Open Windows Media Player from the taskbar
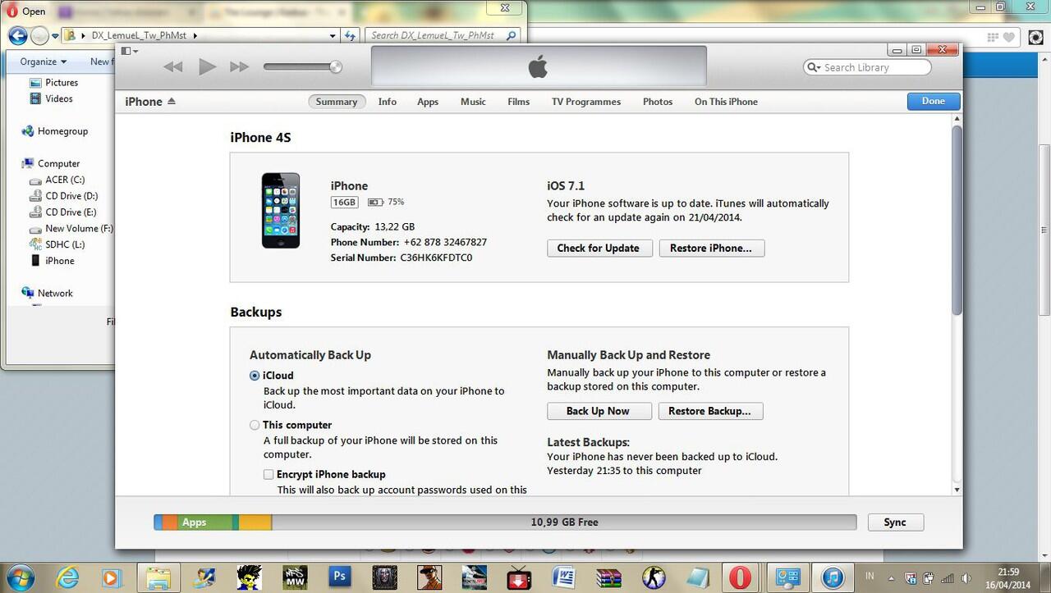Viewport: 1051px width, 593px height. click(x=112, y=577)
